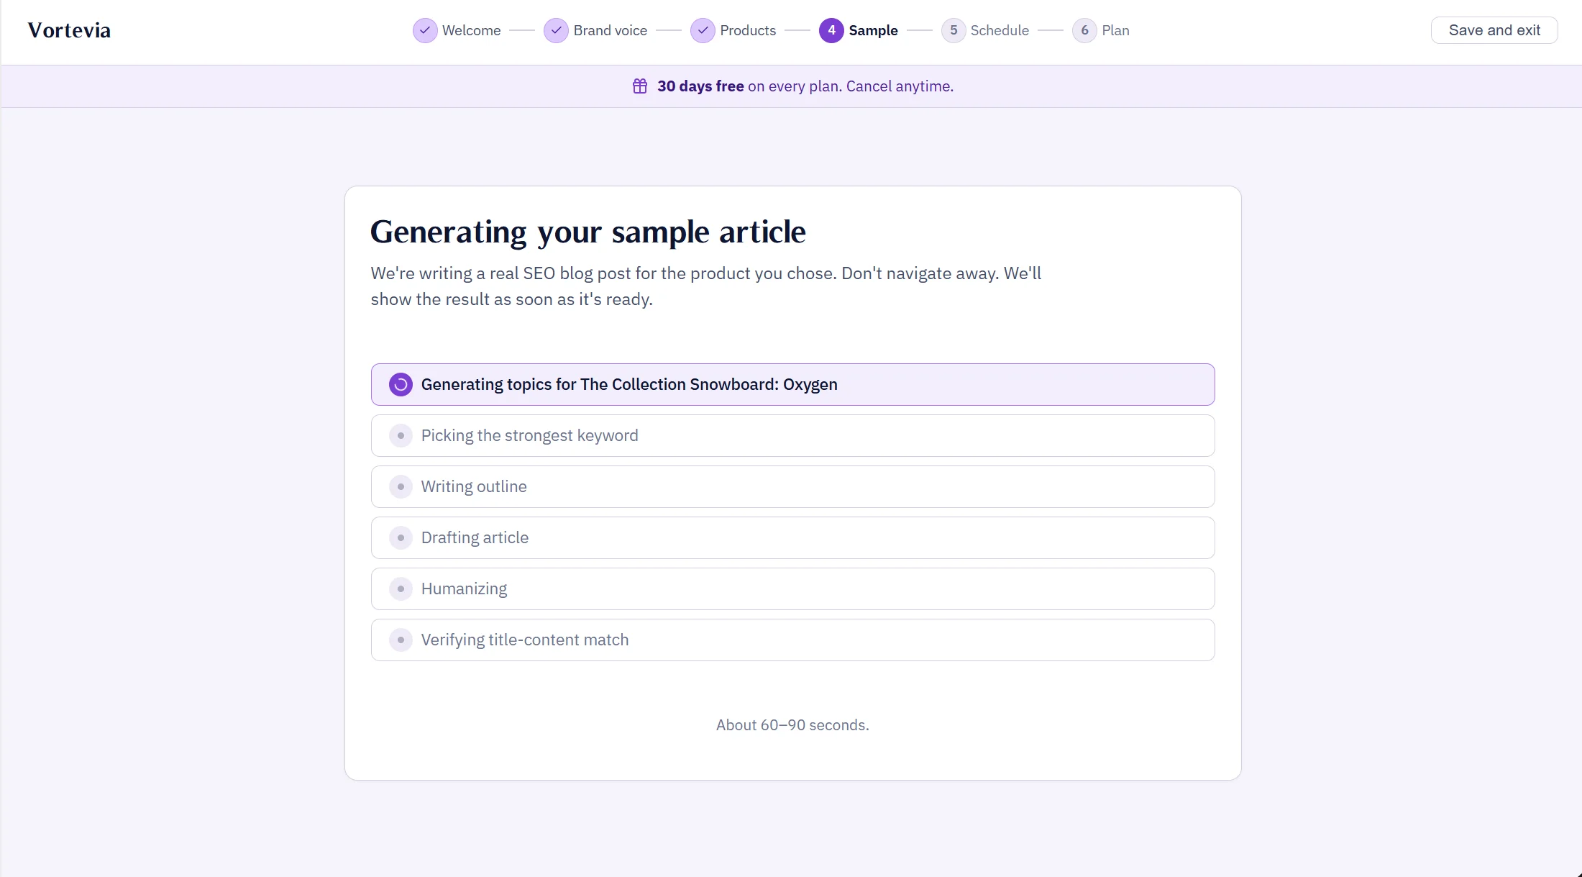Select the Picking the strongest keyword row

(792, 435)
